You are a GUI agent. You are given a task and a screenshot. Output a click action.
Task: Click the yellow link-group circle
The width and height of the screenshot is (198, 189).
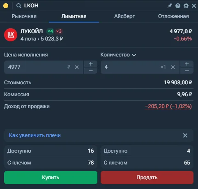6,6
